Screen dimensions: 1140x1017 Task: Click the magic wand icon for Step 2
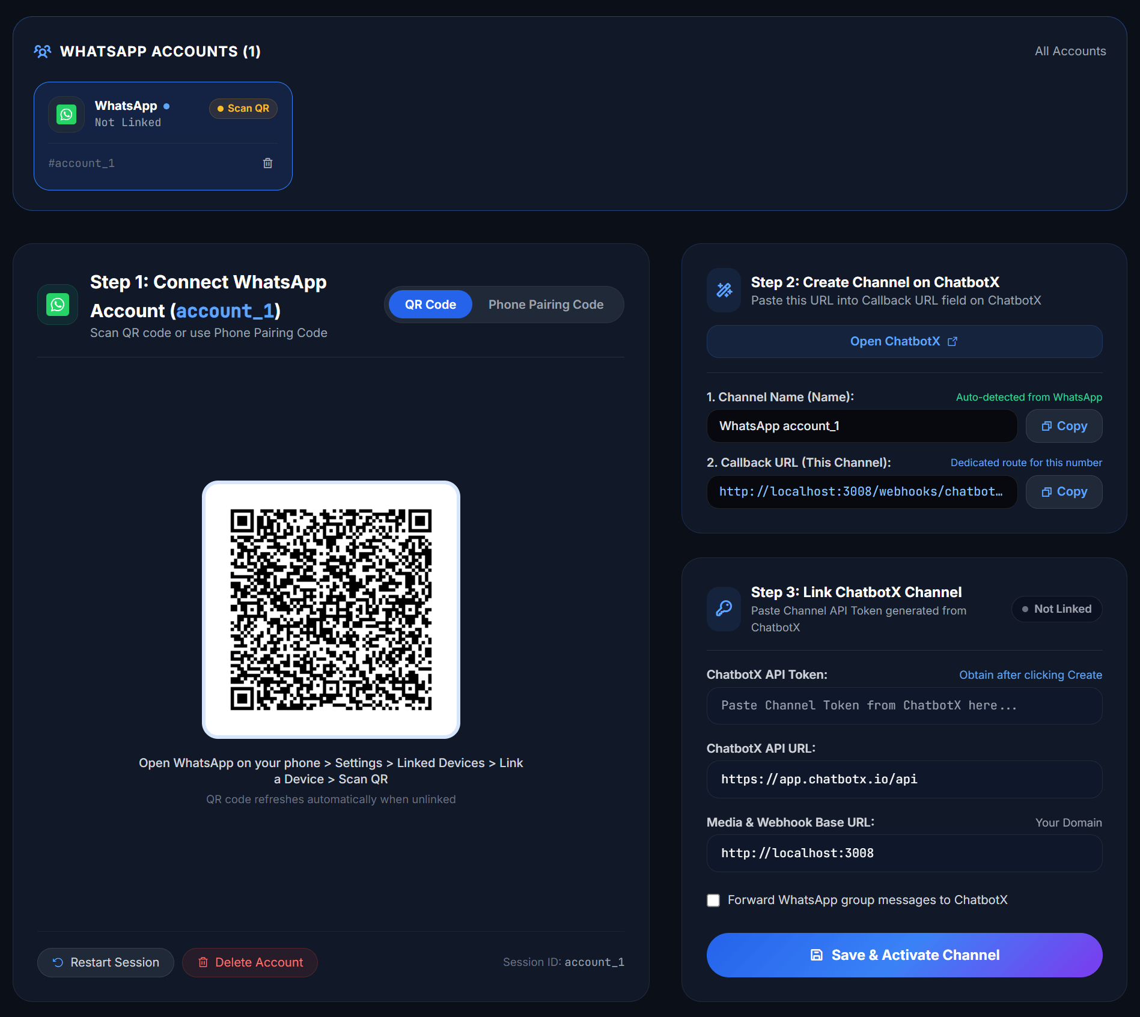[724, 290]
